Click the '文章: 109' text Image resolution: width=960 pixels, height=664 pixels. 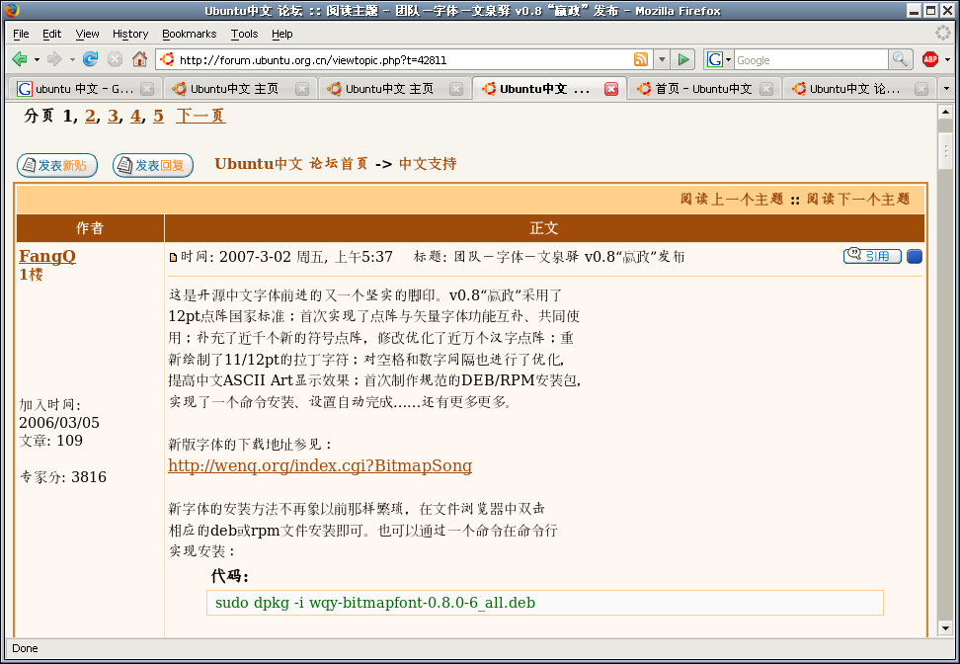pyautogui.click(x=50, y=441)
